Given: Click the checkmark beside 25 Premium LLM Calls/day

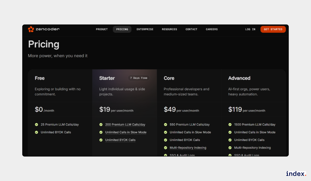Looking at the screenshot, I should [36, 124].
